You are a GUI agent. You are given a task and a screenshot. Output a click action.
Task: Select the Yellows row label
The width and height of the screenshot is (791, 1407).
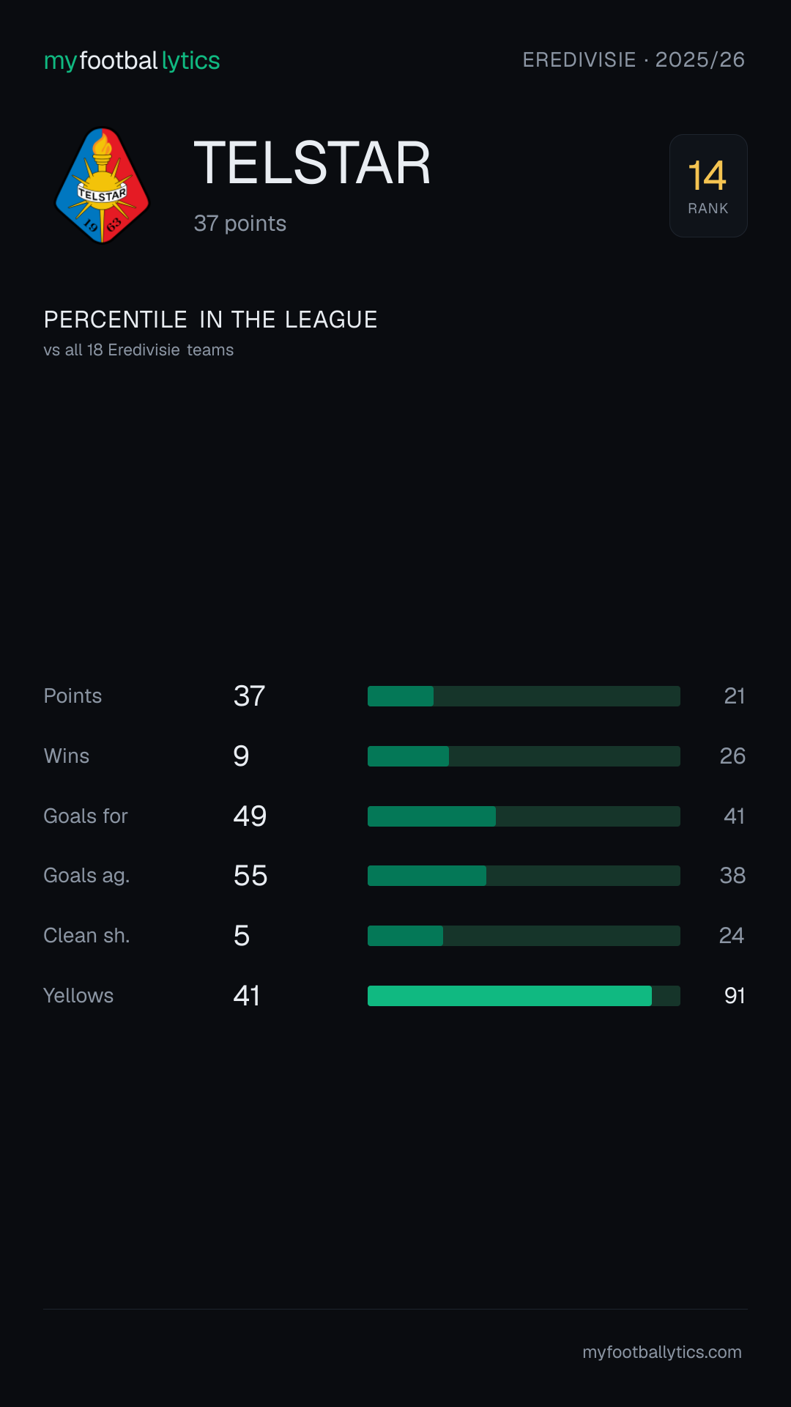click(78, 996)
